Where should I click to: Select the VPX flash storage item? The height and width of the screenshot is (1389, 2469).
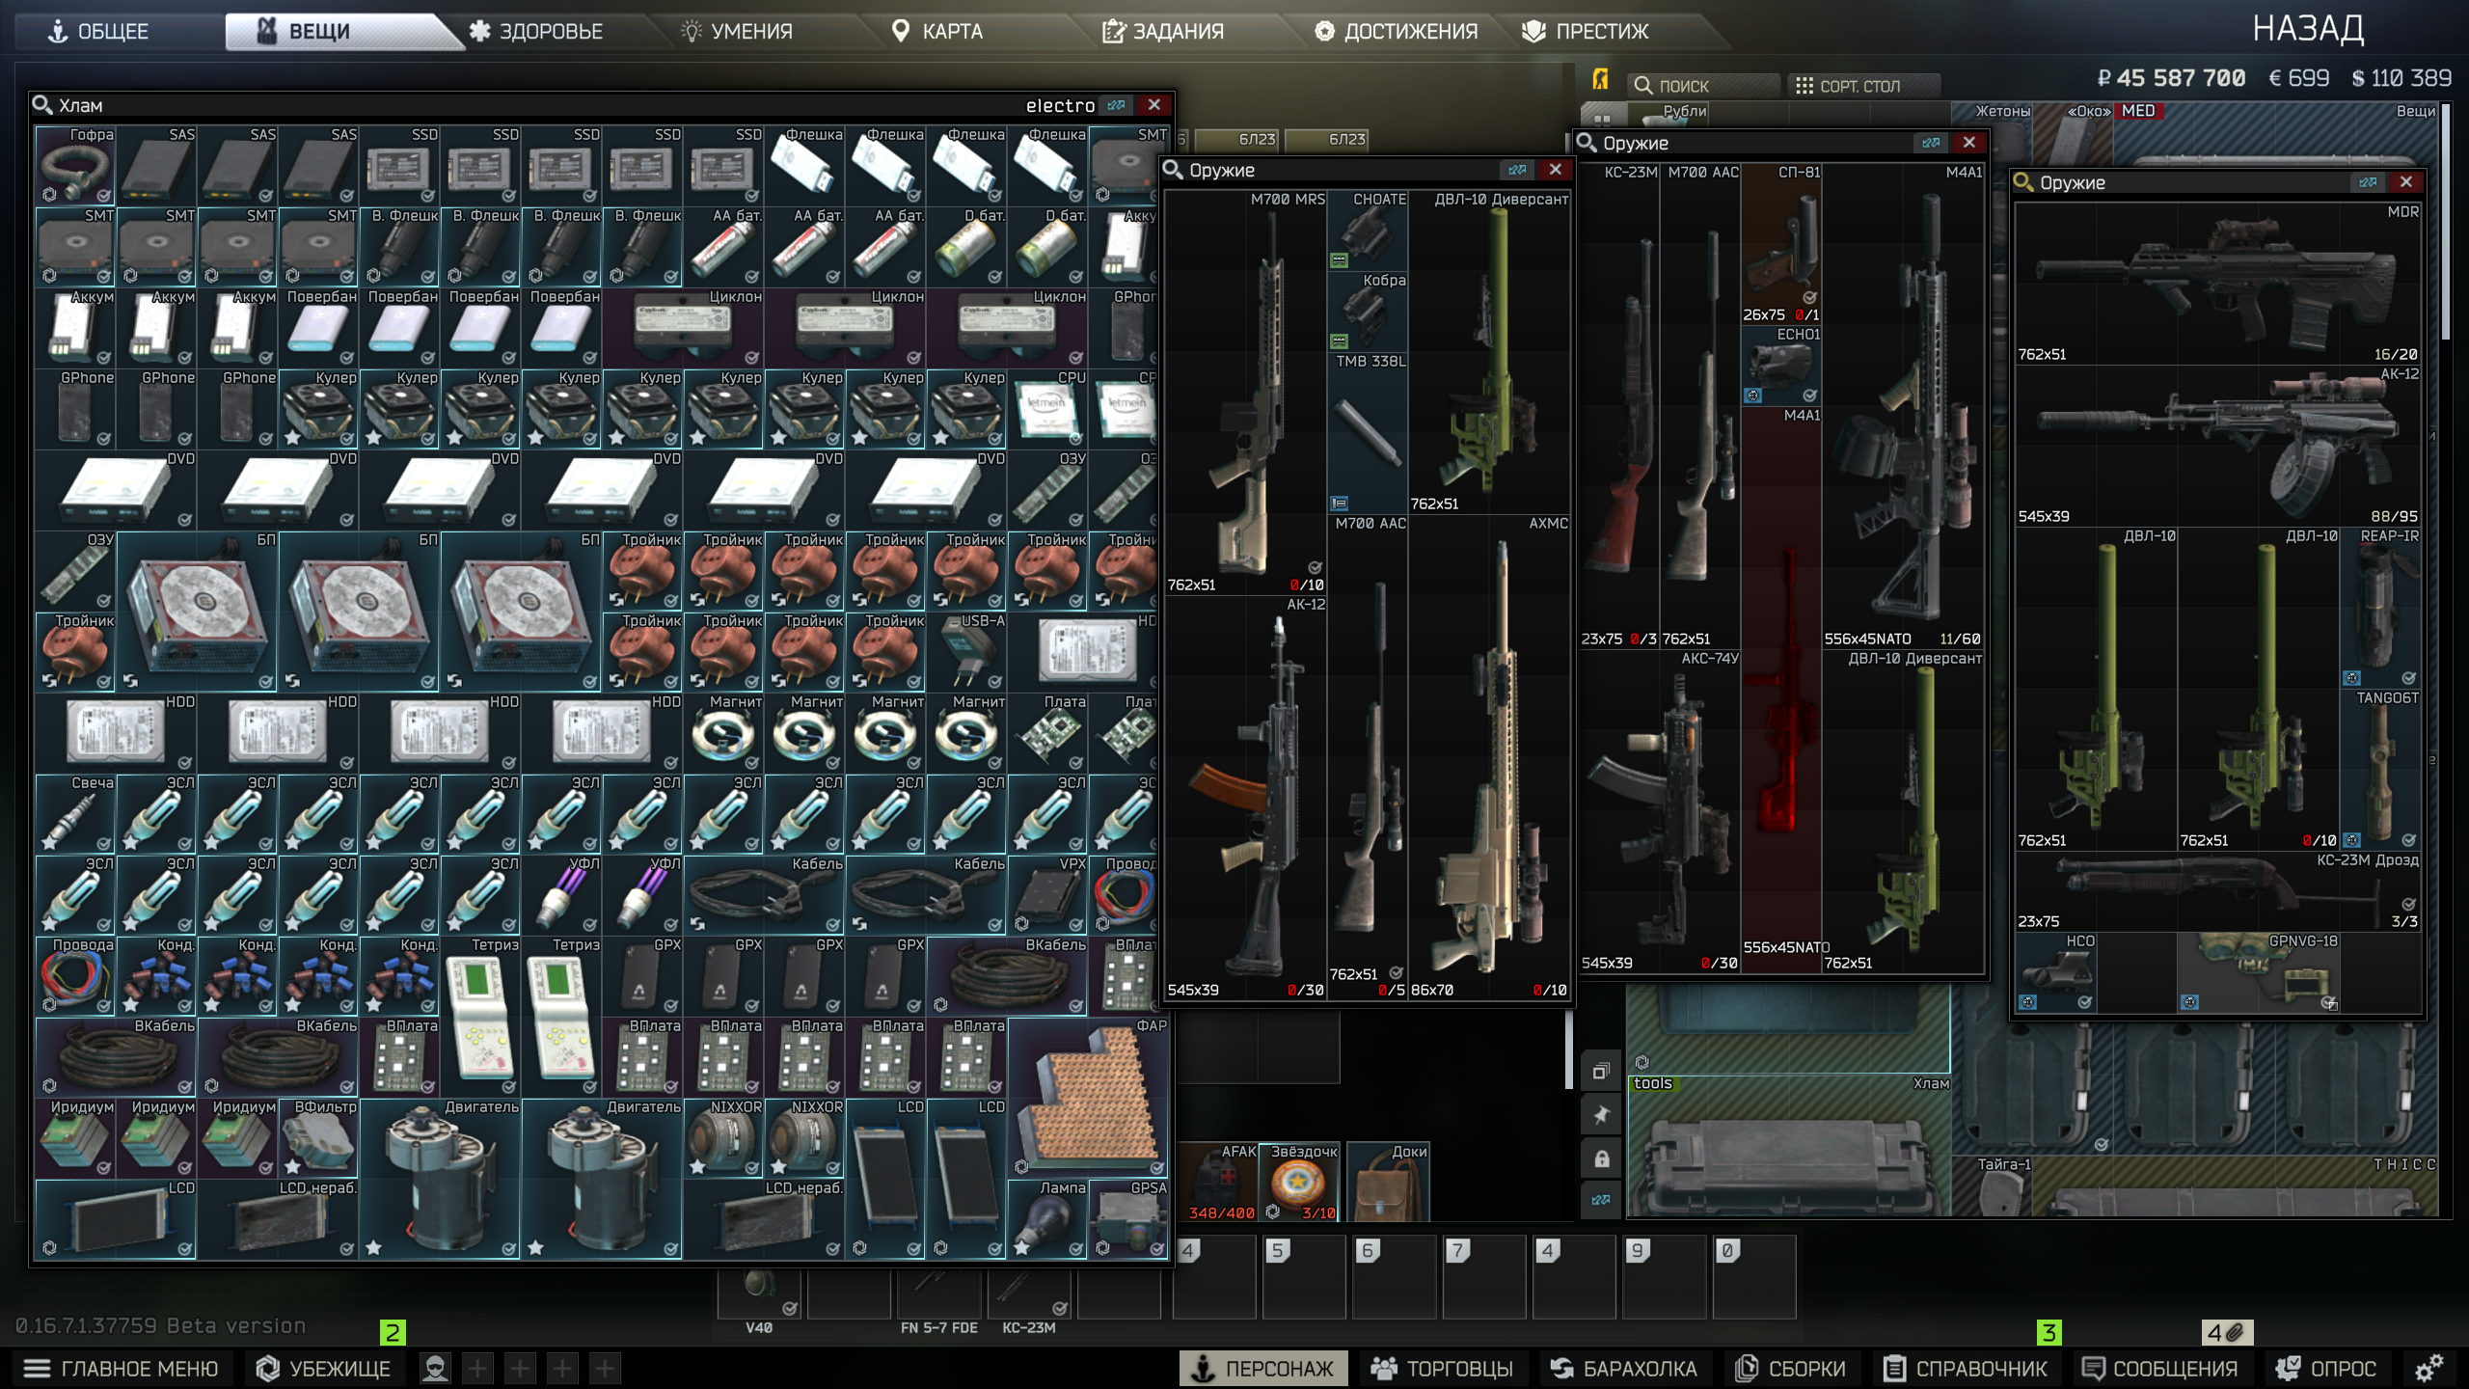coord(1048,895)
